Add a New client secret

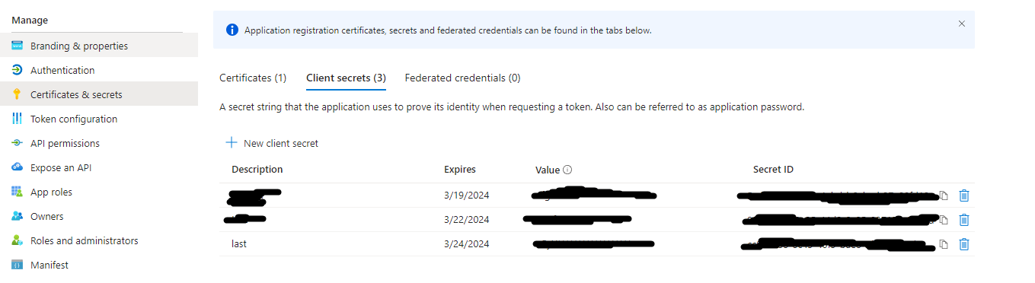(x=272, y=143)
